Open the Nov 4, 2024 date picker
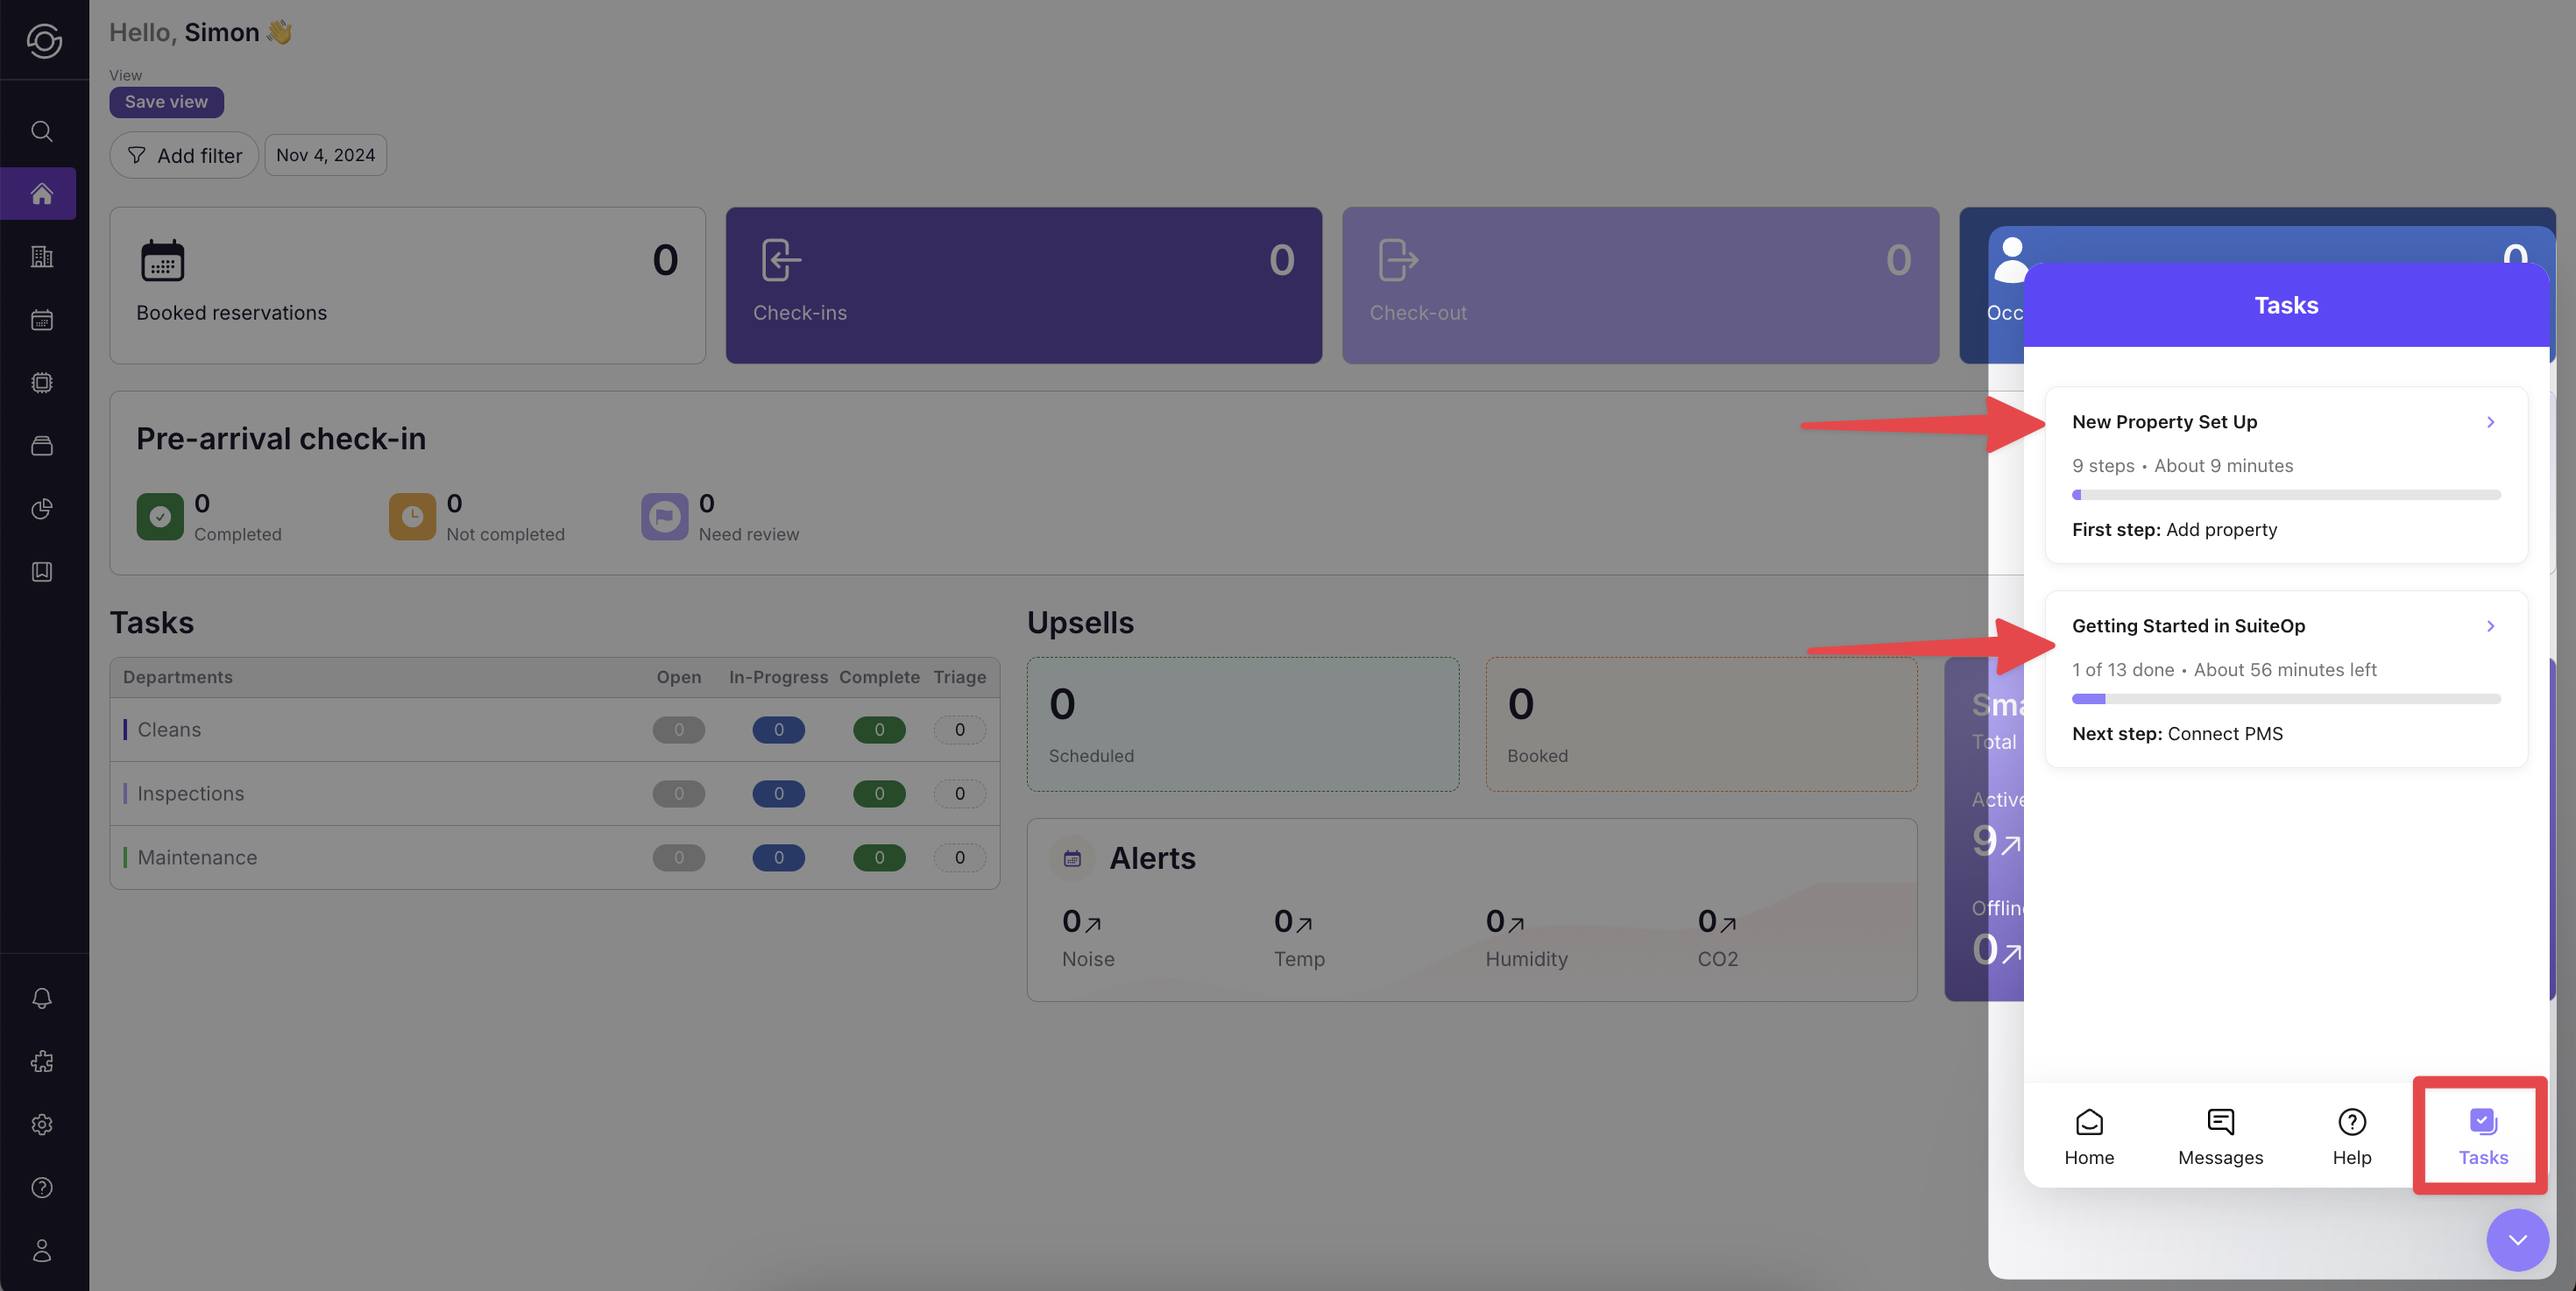 (325, 155)
